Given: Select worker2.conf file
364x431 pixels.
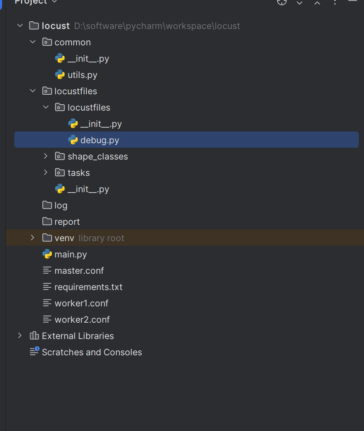Looking at the screenshot, I should click(x=82, y=320).
